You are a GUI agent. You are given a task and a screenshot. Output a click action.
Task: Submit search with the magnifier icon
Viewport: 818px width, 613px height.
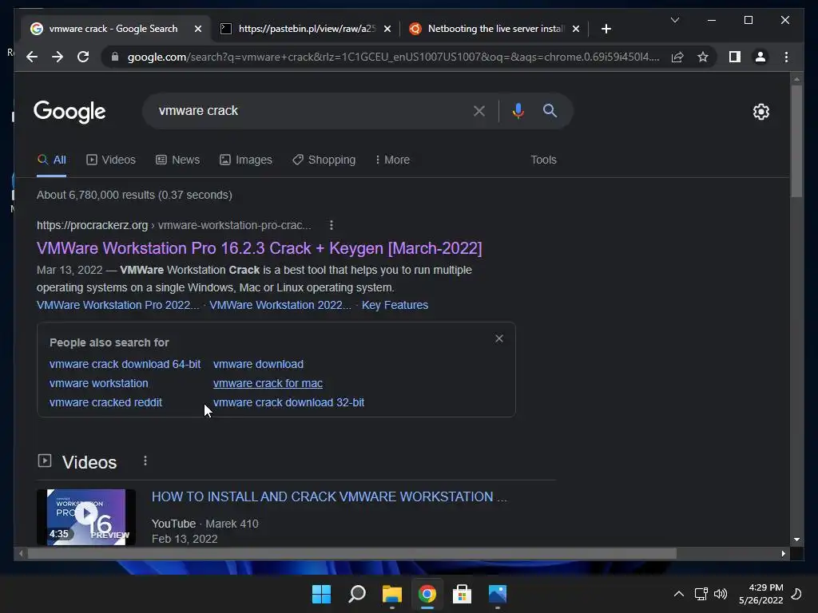point(550,110)
